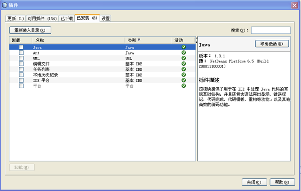Click the 重新装入目录 button
Screen dimensions: 301x191
pyautogui.click(x=30, y=30)
